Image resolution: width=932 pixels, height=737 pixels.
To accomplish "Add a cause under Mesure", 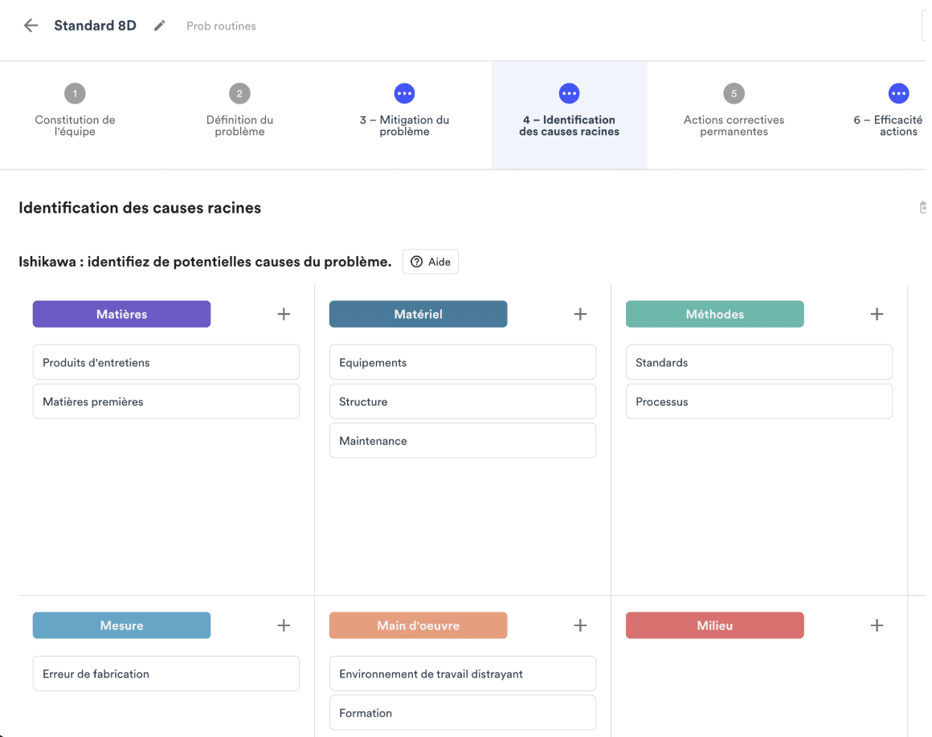I will [x=284, y=625].
